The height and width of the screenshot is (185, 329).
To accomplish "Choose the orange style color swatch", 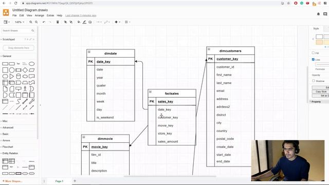I will coord(319,42).
